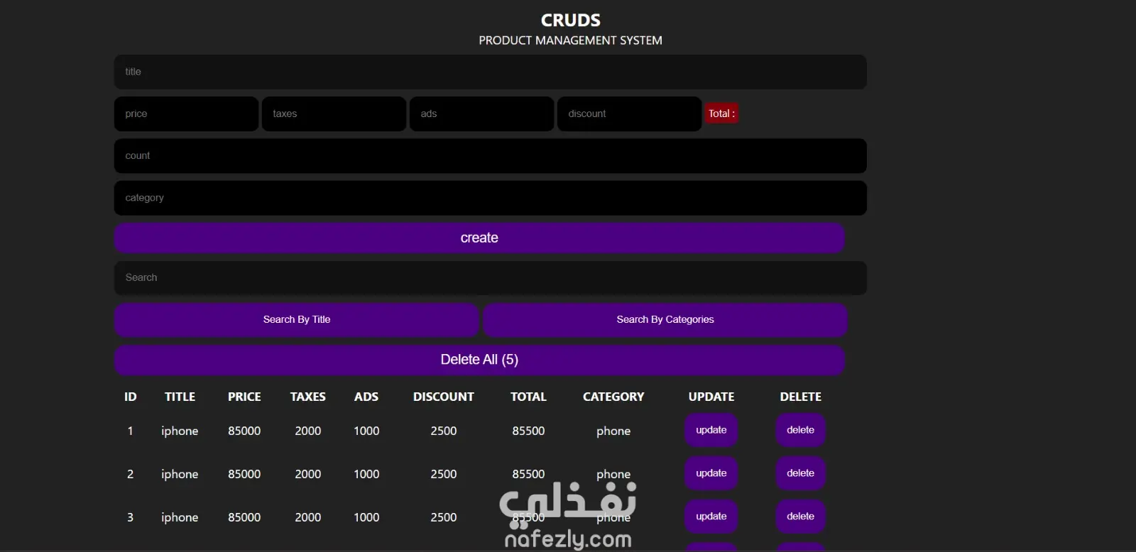The image size is (1136, 552).
Task: Click price 85000 in row 3
Action: [x=244, y=517]
